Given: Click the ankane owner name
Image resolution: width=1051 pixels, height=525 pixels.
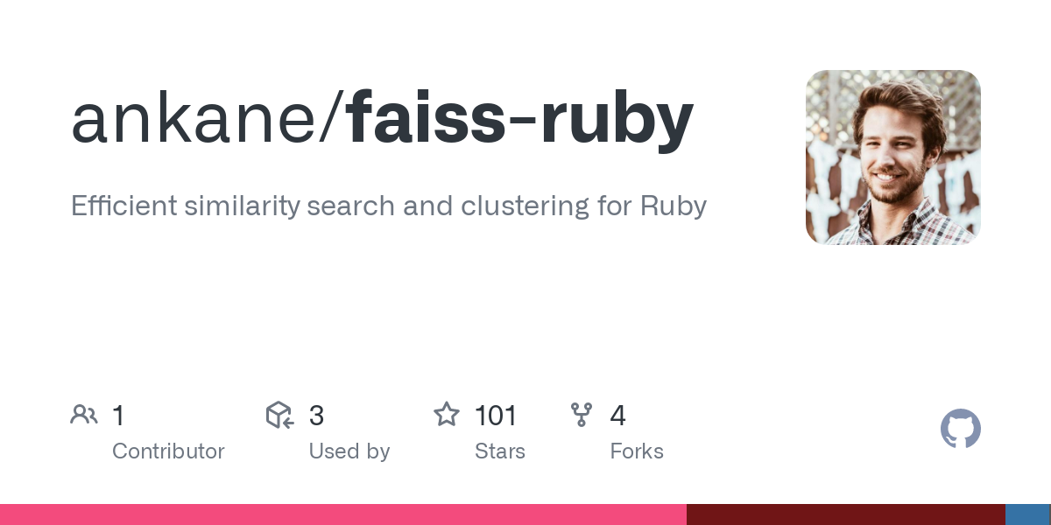Looking at the screenshot, I should pos(195,119).
